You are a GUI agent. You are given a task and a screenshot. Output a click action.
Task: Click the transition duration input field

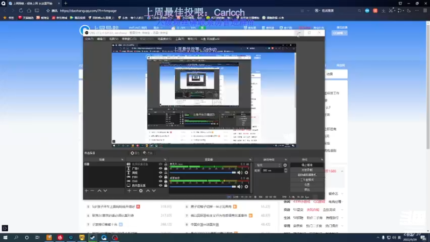click(272, 170)
